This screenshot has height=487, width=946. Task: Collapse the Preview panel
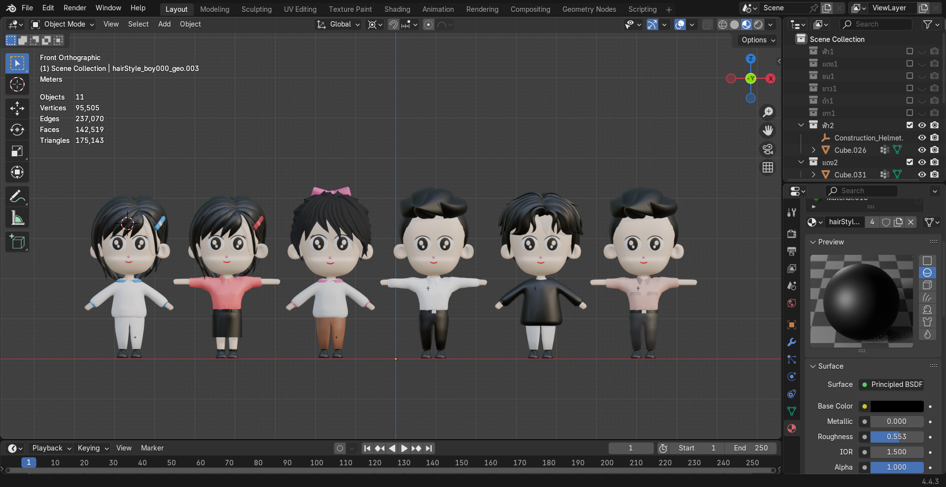pos(813,242)
